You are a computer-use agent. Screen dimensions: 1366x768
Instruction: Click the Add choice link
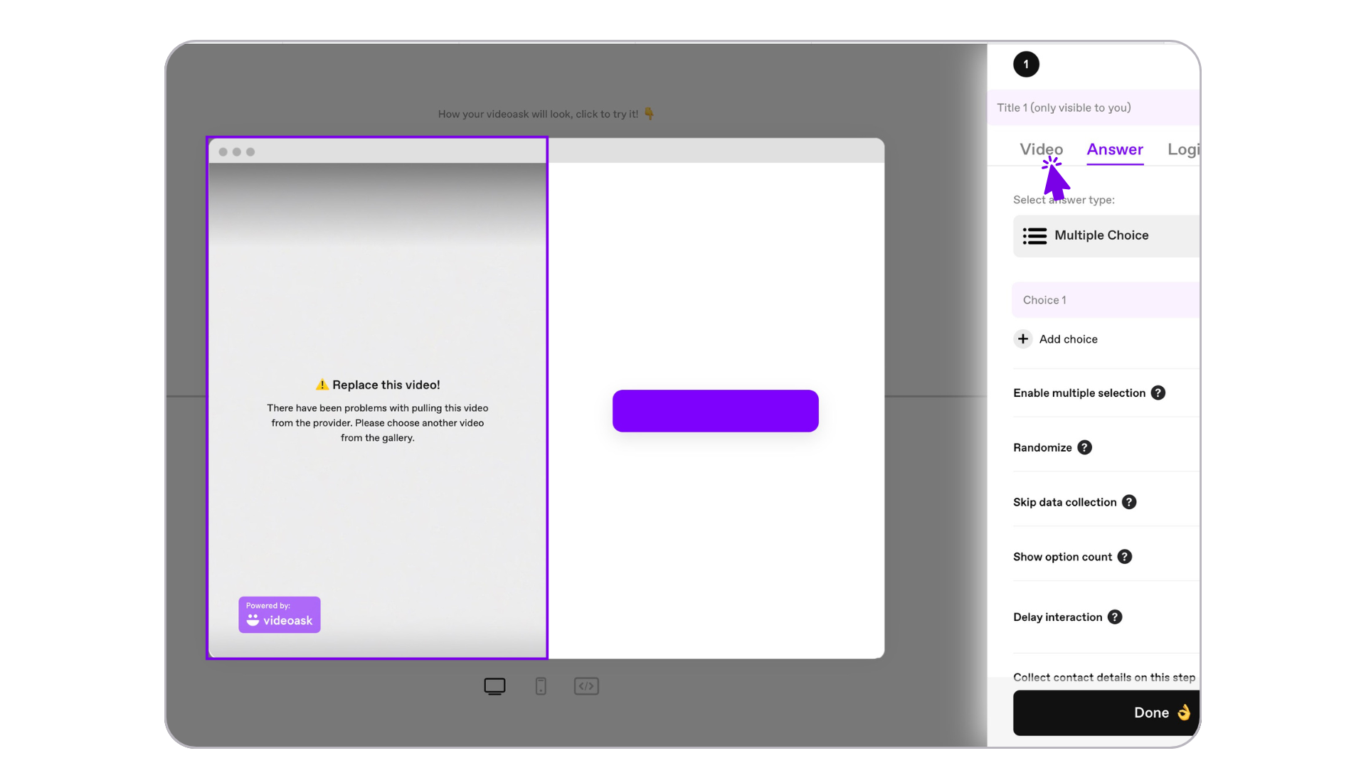click(1068, 339)
